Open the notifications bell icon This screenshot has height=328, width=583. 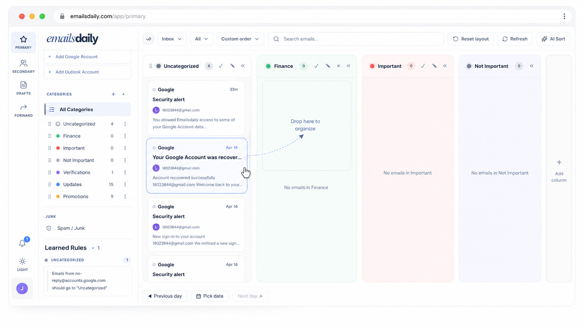tap(22, 243)
